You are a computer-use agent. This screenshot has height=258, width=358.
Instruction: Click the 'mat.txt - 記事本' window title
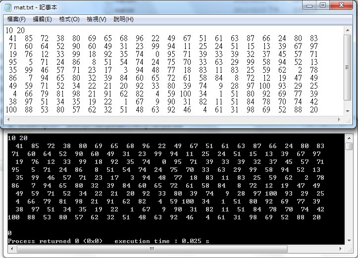(x=35, y=7)
